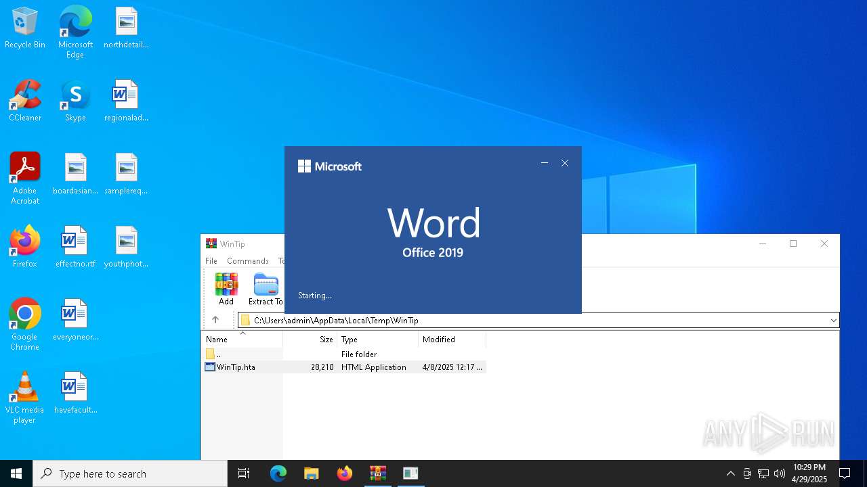867x487 pixels.
Task: Select the effectno.rtf document on desktop
Action: tap(75, 248)
